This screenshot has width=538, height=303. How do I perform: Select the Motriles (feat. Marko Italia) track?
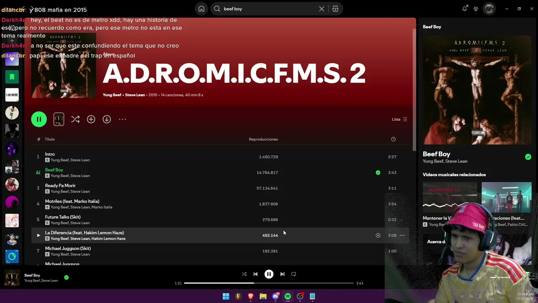[220, 204]
